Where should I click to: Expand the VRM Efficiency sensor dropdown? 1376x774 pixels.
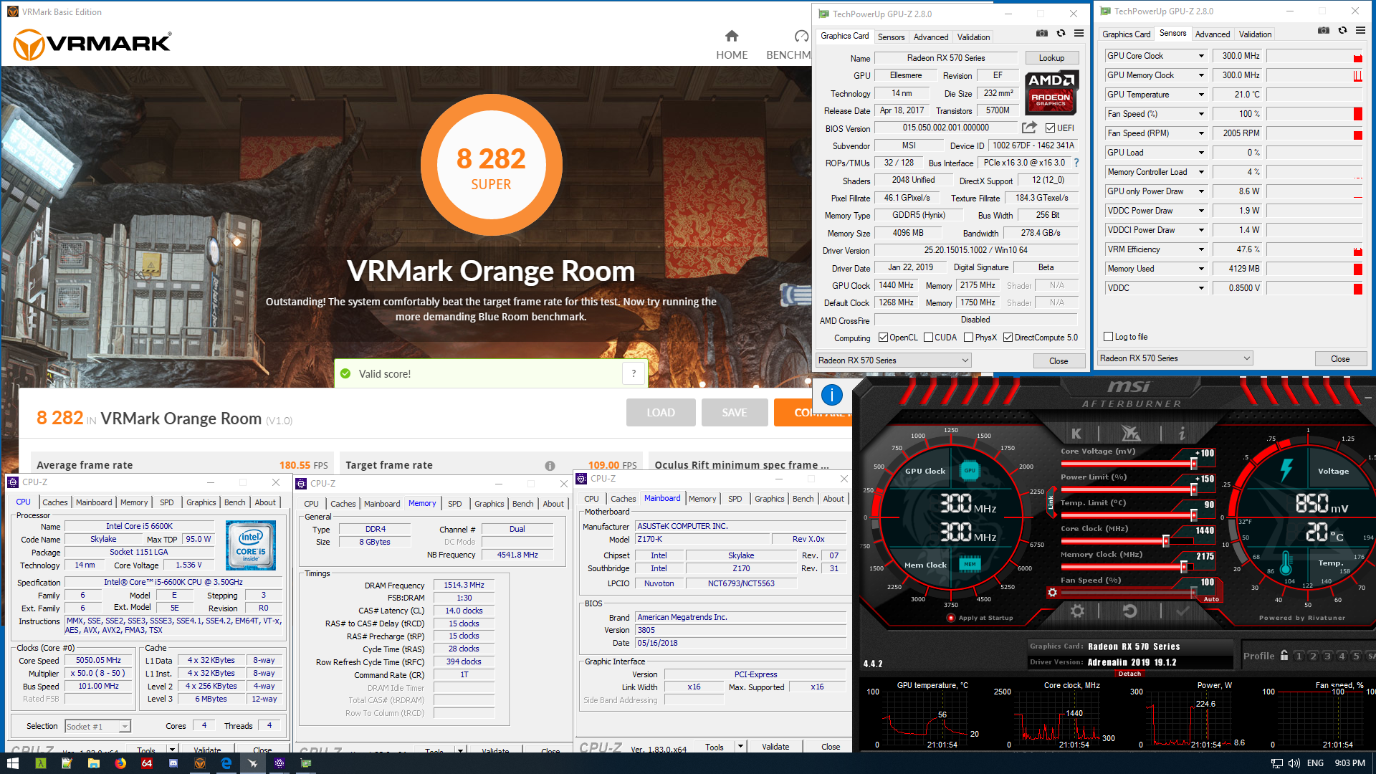tap(1201, 249)
